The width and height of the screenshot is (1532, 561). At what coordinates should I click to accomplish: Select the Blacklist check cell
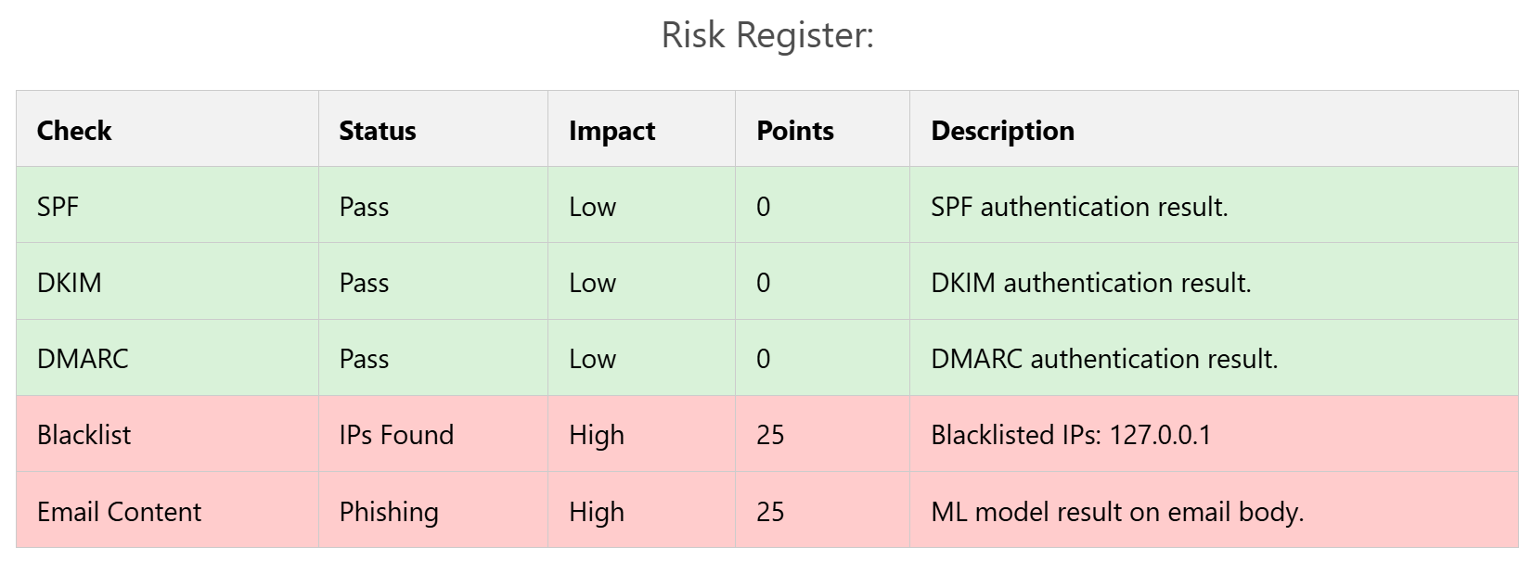tap(84, 435)
